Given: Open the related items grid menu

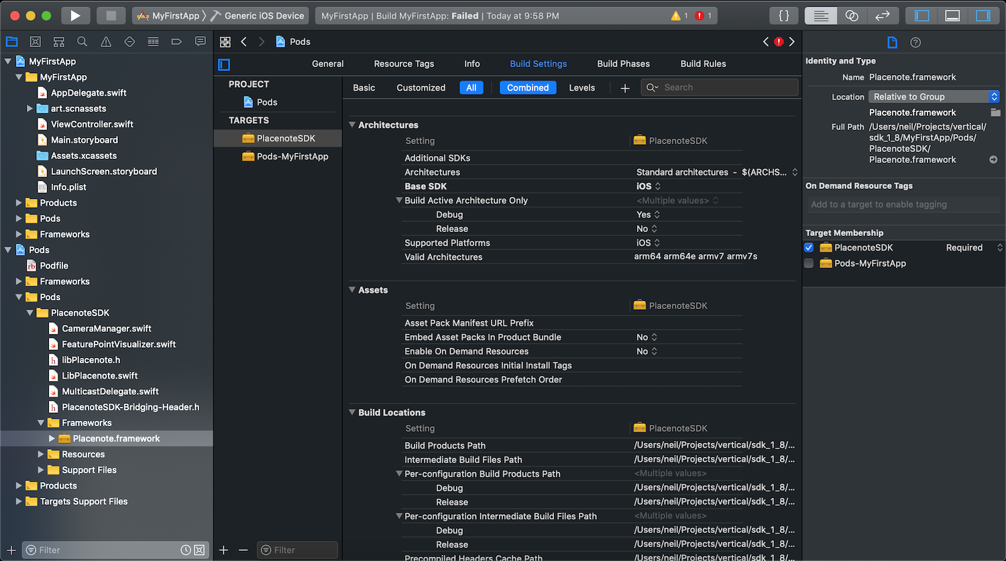Looking at the screenshot, I should [225, 42].
